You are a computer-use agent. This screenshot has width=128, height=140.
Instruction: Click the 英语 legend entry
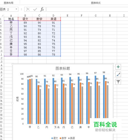point(71,138)
